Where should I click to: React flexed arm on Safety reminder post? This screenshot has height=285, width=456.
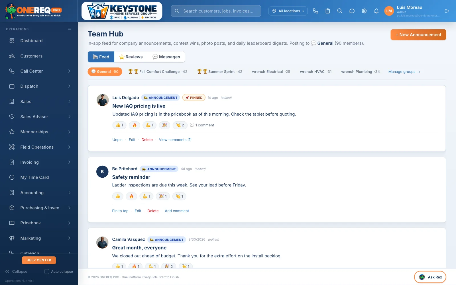point(146,196)
